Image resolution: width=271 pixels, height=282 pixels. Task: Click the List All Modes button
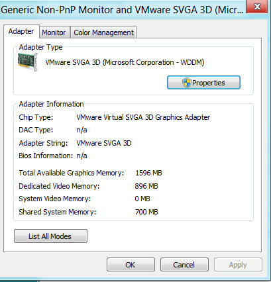[x=50, y=236]
